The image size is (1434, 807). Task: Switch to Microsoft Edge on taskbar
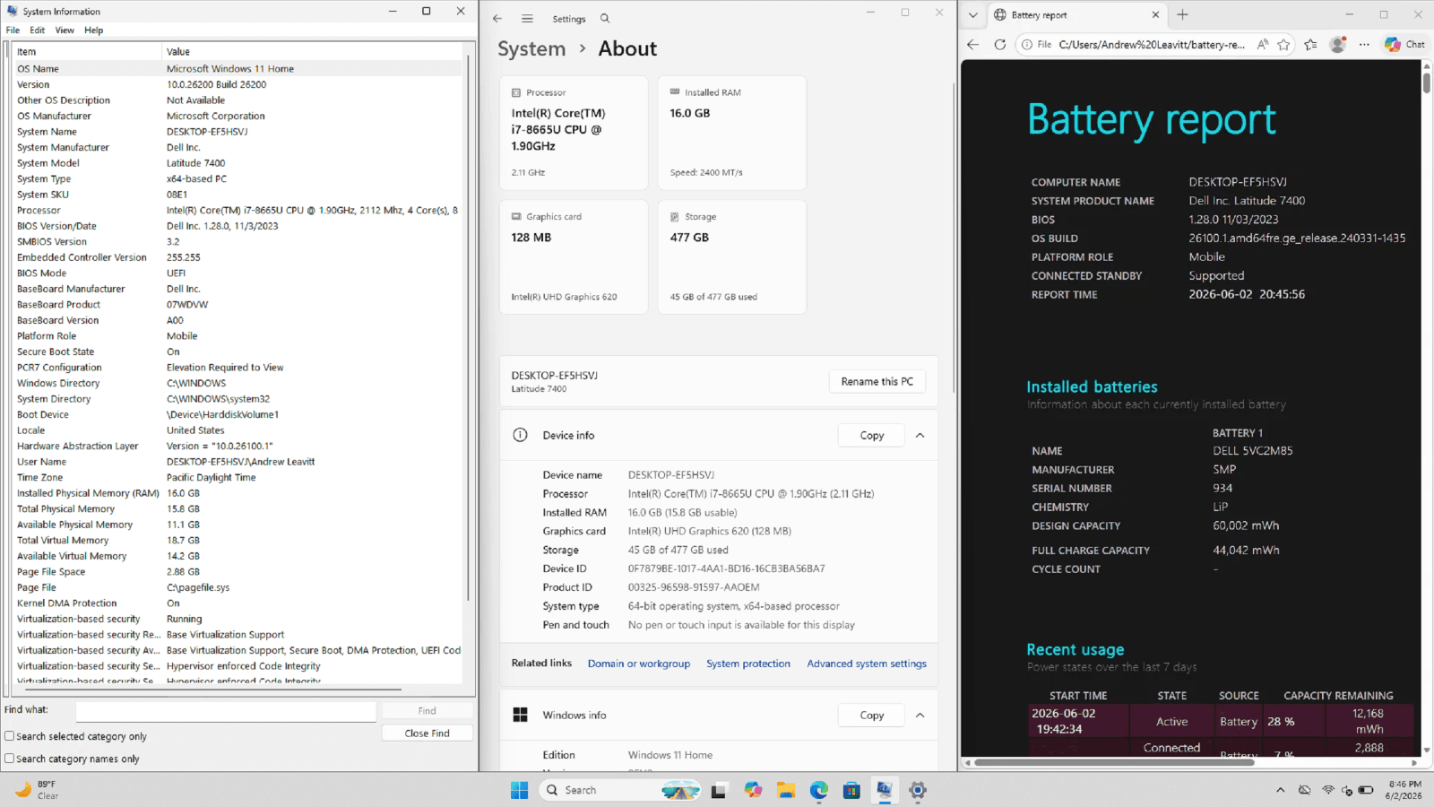[x=819, y=790]
